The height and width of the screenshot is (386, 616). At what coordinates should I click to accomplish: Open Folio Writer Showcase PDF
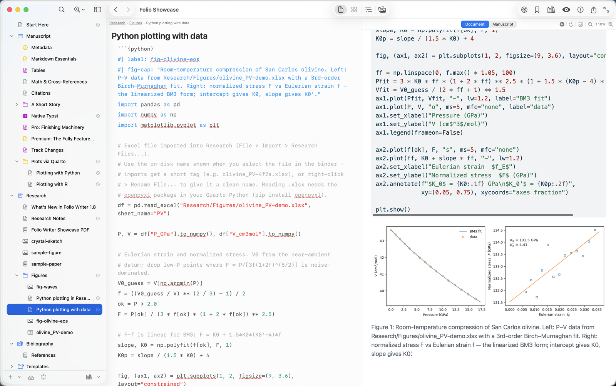click(60, 230)
